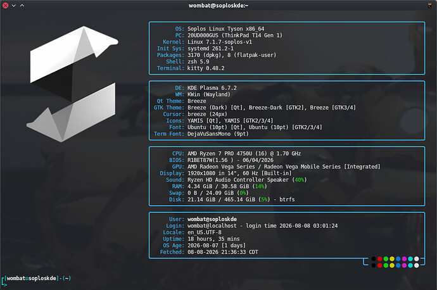Click the 'Qt Theme:' label
This screenshot has height=290, width=437.
pyautogui.click(x=170, y=101)
